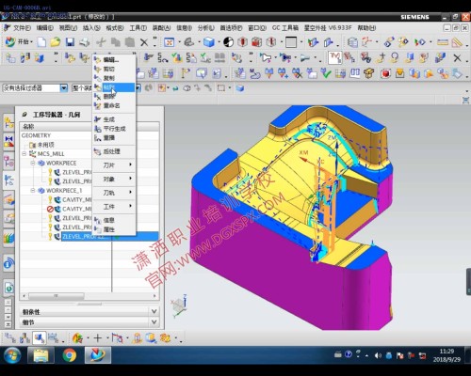Collapse the MCS_MILL tree node
This screenshot has width=471, height=376.
[x=24, y=153]
